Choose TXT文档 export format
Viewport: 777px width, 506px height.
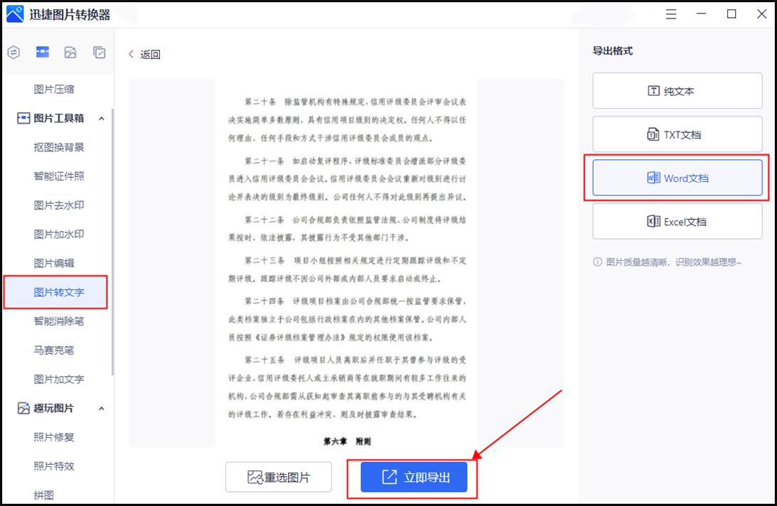[x=677, y=134]
